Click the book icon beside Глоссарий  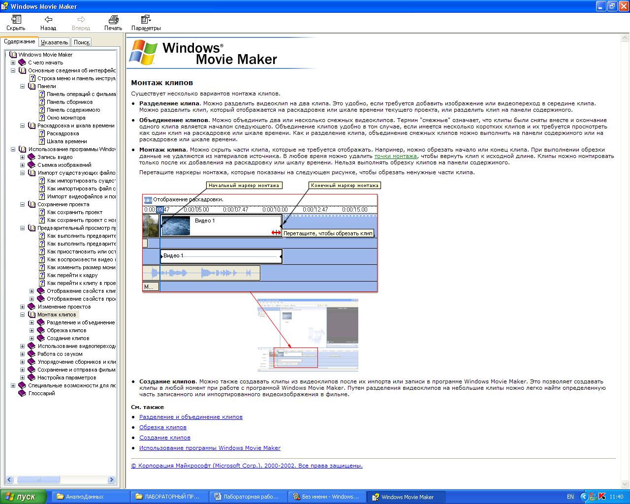[x=22, y=393]
